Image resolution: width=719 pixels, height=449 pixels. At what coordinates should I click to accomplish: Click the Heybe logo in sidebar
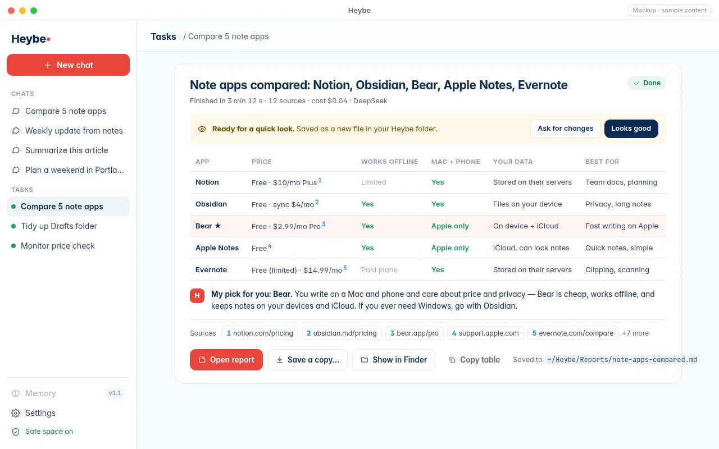(31, 39)
